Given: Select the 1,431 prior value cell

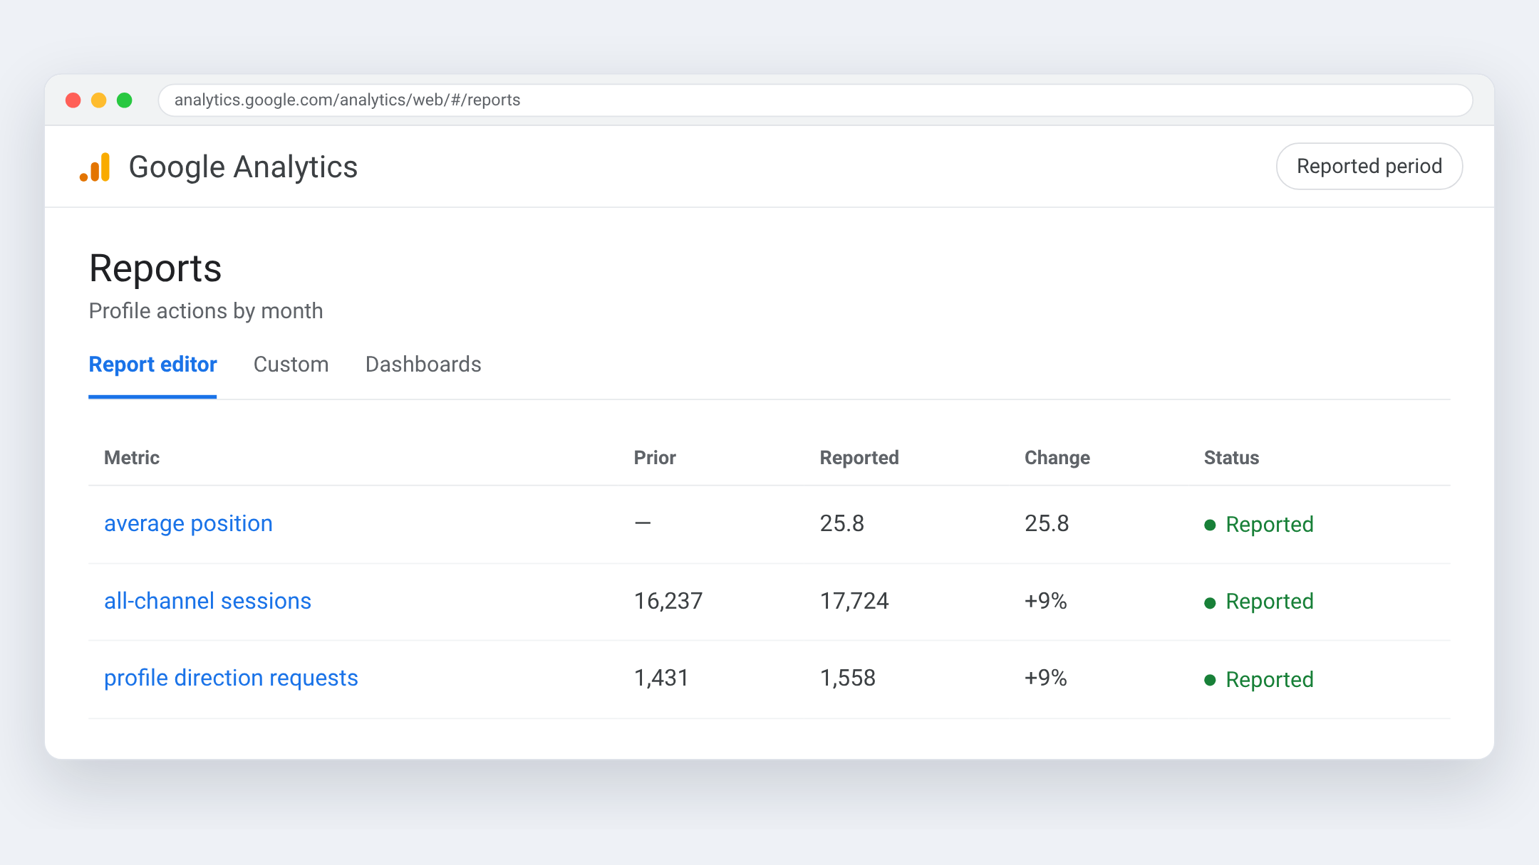Looking at the screenshot, I should tap(661, 678).
